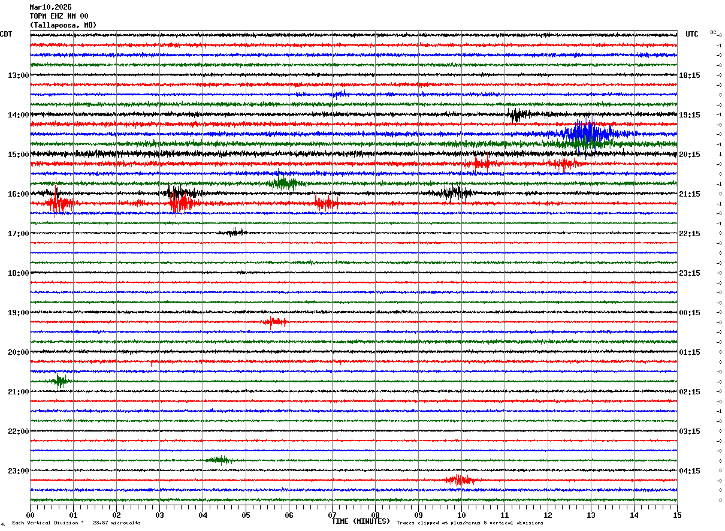
Task: Click the green event burst in the 20:00 hour near minute 1
Action: (60, 381)
